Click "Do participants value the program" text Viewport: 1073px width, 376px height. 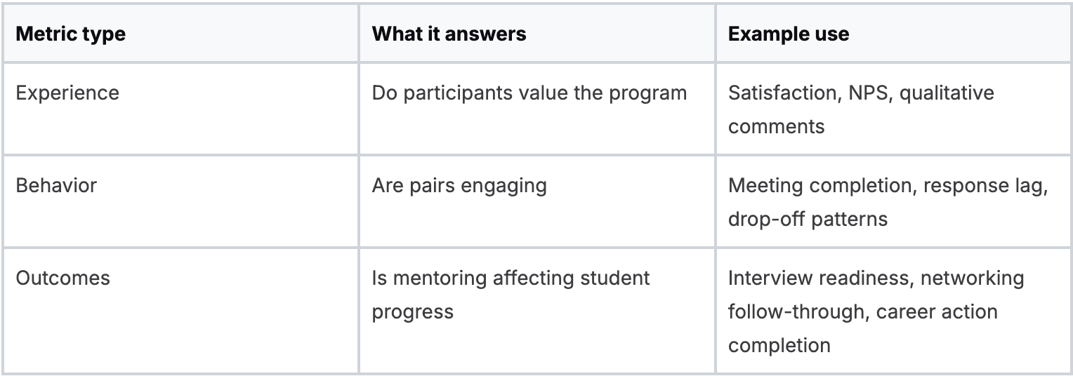[x=529, y=93]
